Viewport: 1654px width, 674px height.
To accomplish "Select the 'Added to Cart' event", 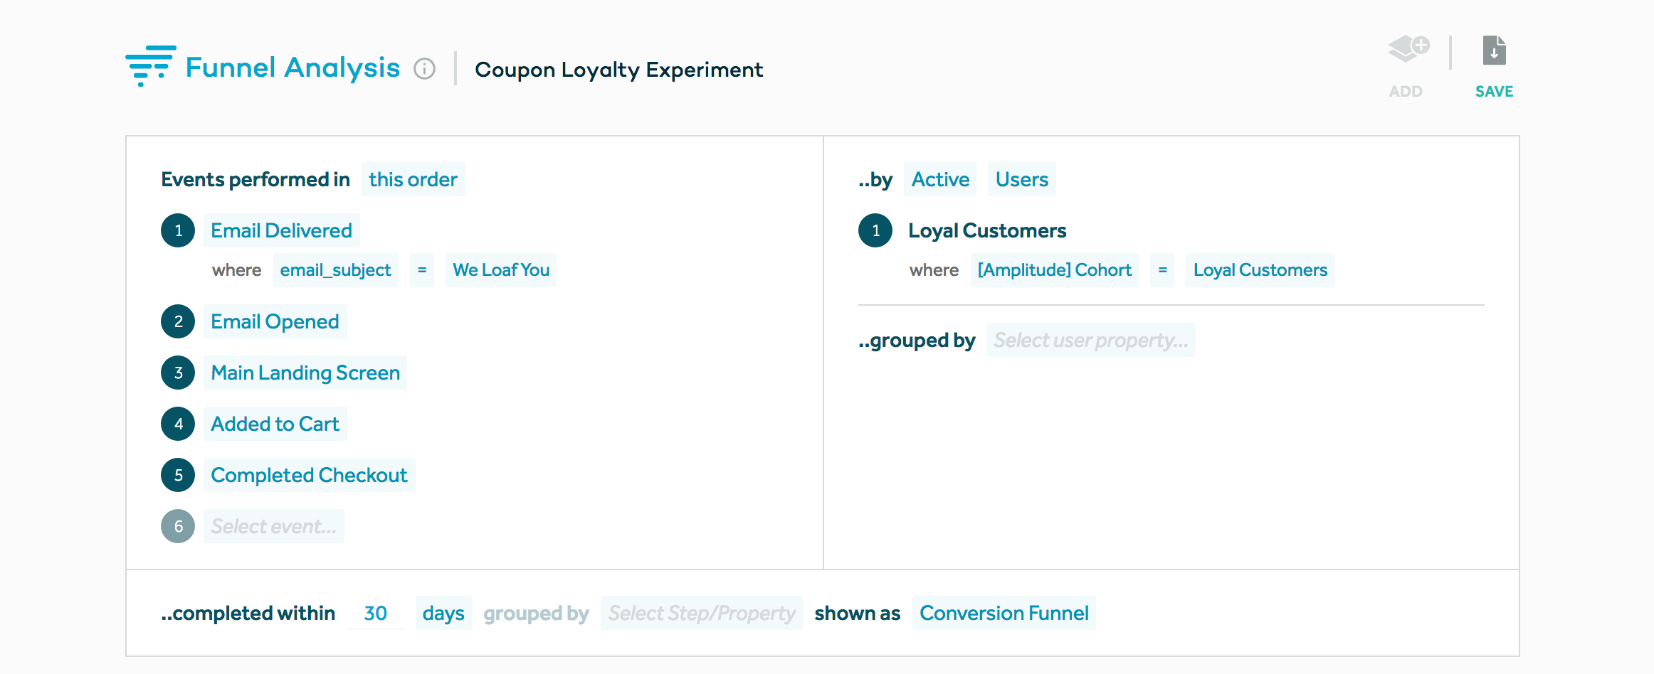I will (275, 424).
